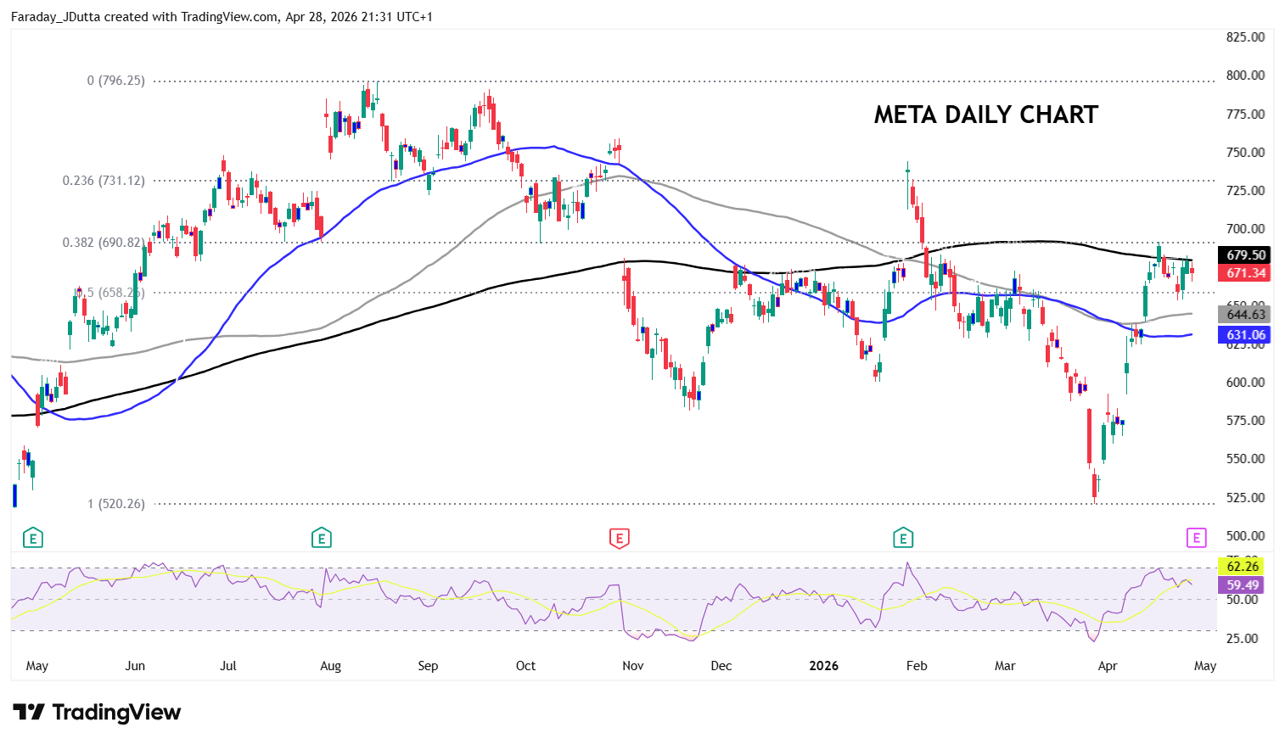The width and height of the screenshot is (1285, 744).
Task: Click the leftmost green earnings marker near May
Action: [x=32, y=538]
